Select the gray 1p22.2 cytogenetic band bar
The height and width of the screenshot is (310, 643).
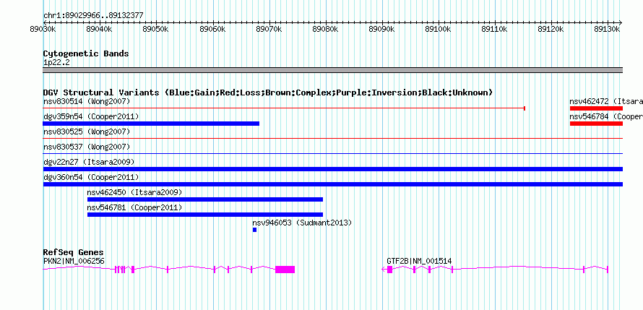[x=333, y=70]
